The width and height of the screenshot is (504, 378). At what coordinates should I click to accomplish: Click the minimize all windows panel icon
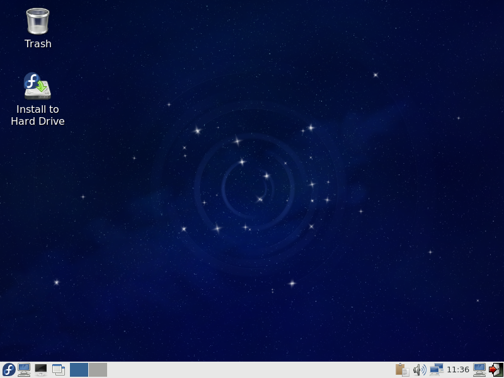tap(59, 370)
